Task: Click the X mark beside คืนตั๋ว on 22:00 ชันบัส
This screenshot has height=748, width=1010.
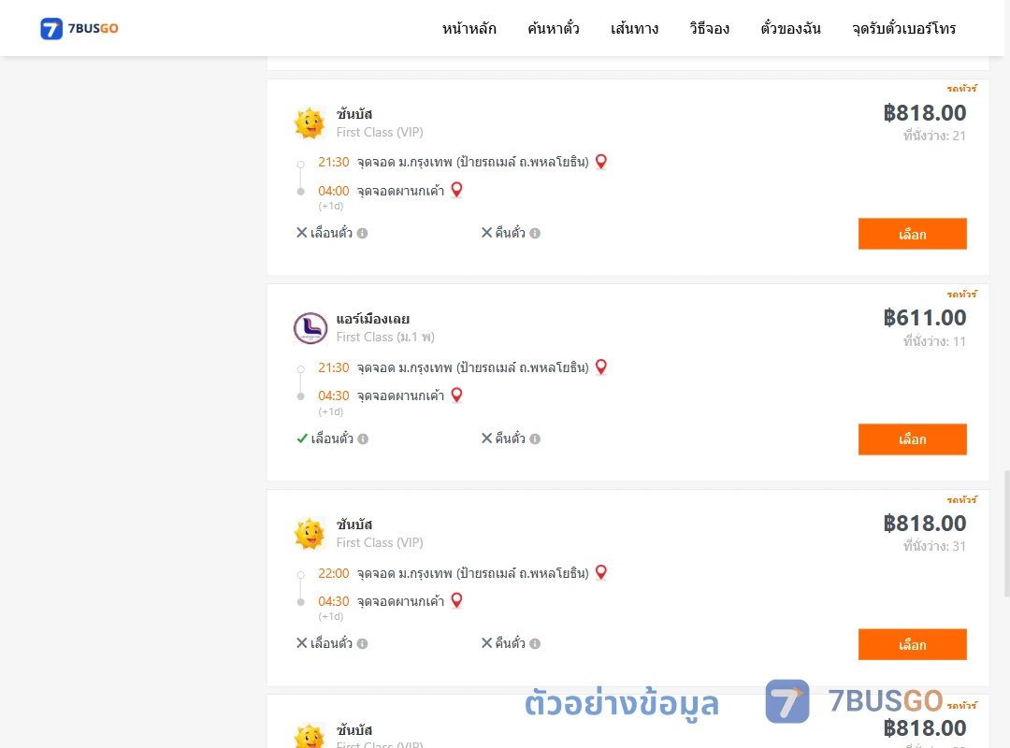Action: (487, 643)
